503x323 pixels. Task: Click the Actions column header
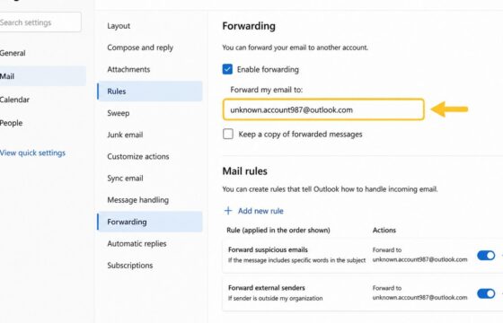click(x=384, y=230)
